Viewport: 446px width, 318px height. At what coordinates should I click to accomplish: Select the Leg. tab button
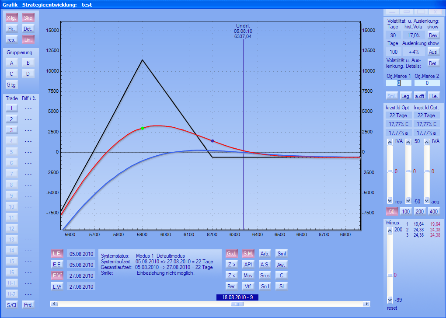pos(406,96)
